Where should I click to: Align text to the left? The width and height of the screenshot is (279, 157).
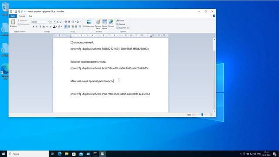coord(66,27)
